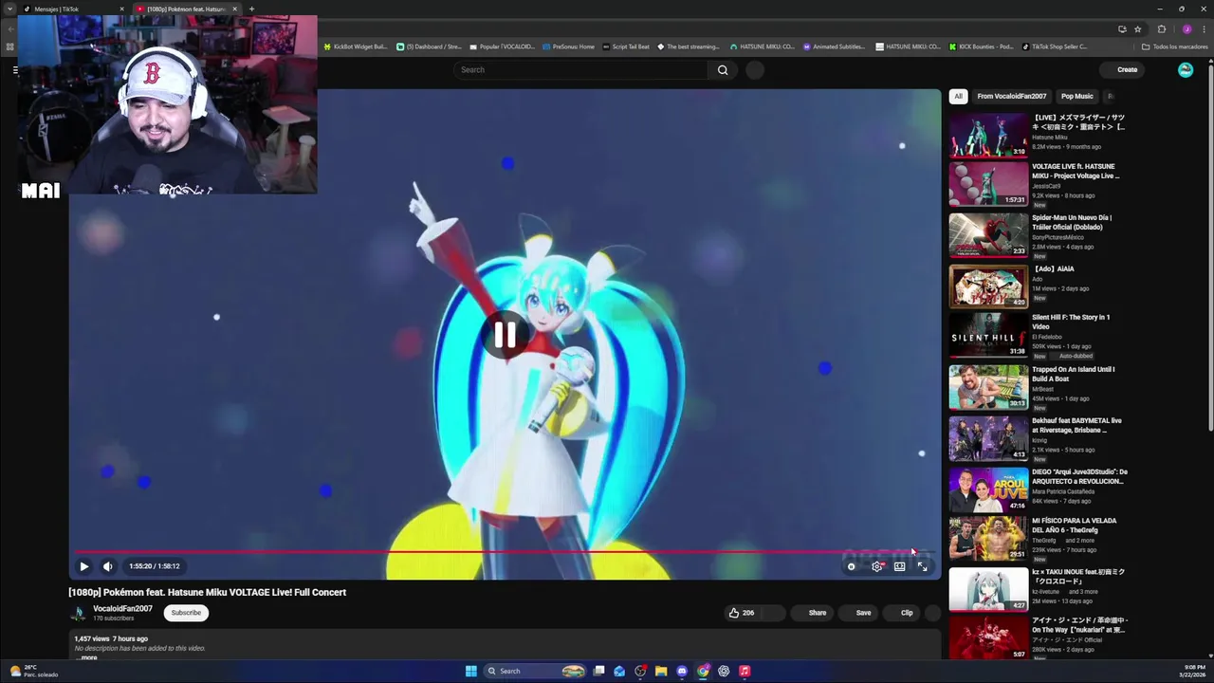Click the large pause overlay on the video
Image resolution: width=1214 pixels, height=683 pixels.
[505, 334]
